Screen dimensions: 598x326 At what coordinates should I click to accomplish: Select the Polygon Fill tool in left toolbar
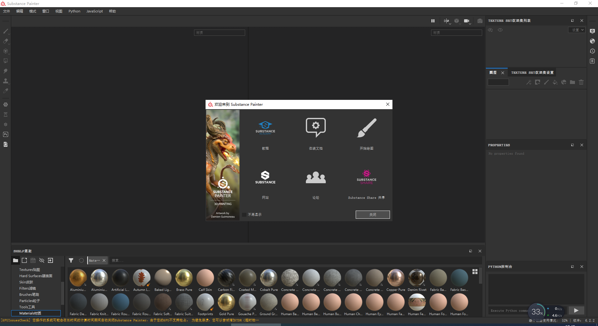(6, 61)
